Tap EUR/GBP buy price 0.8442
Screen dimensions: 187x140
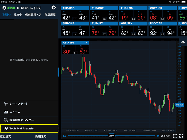click(x=111, y=15)
